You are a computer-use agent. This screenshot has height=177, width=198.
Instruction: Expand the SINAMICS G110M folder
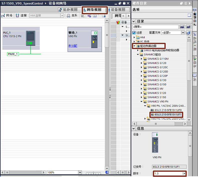coord(141,59)
